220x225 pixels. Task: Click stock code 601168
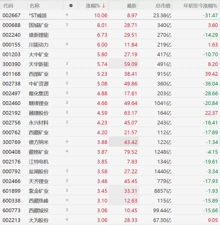click(12, 74)
